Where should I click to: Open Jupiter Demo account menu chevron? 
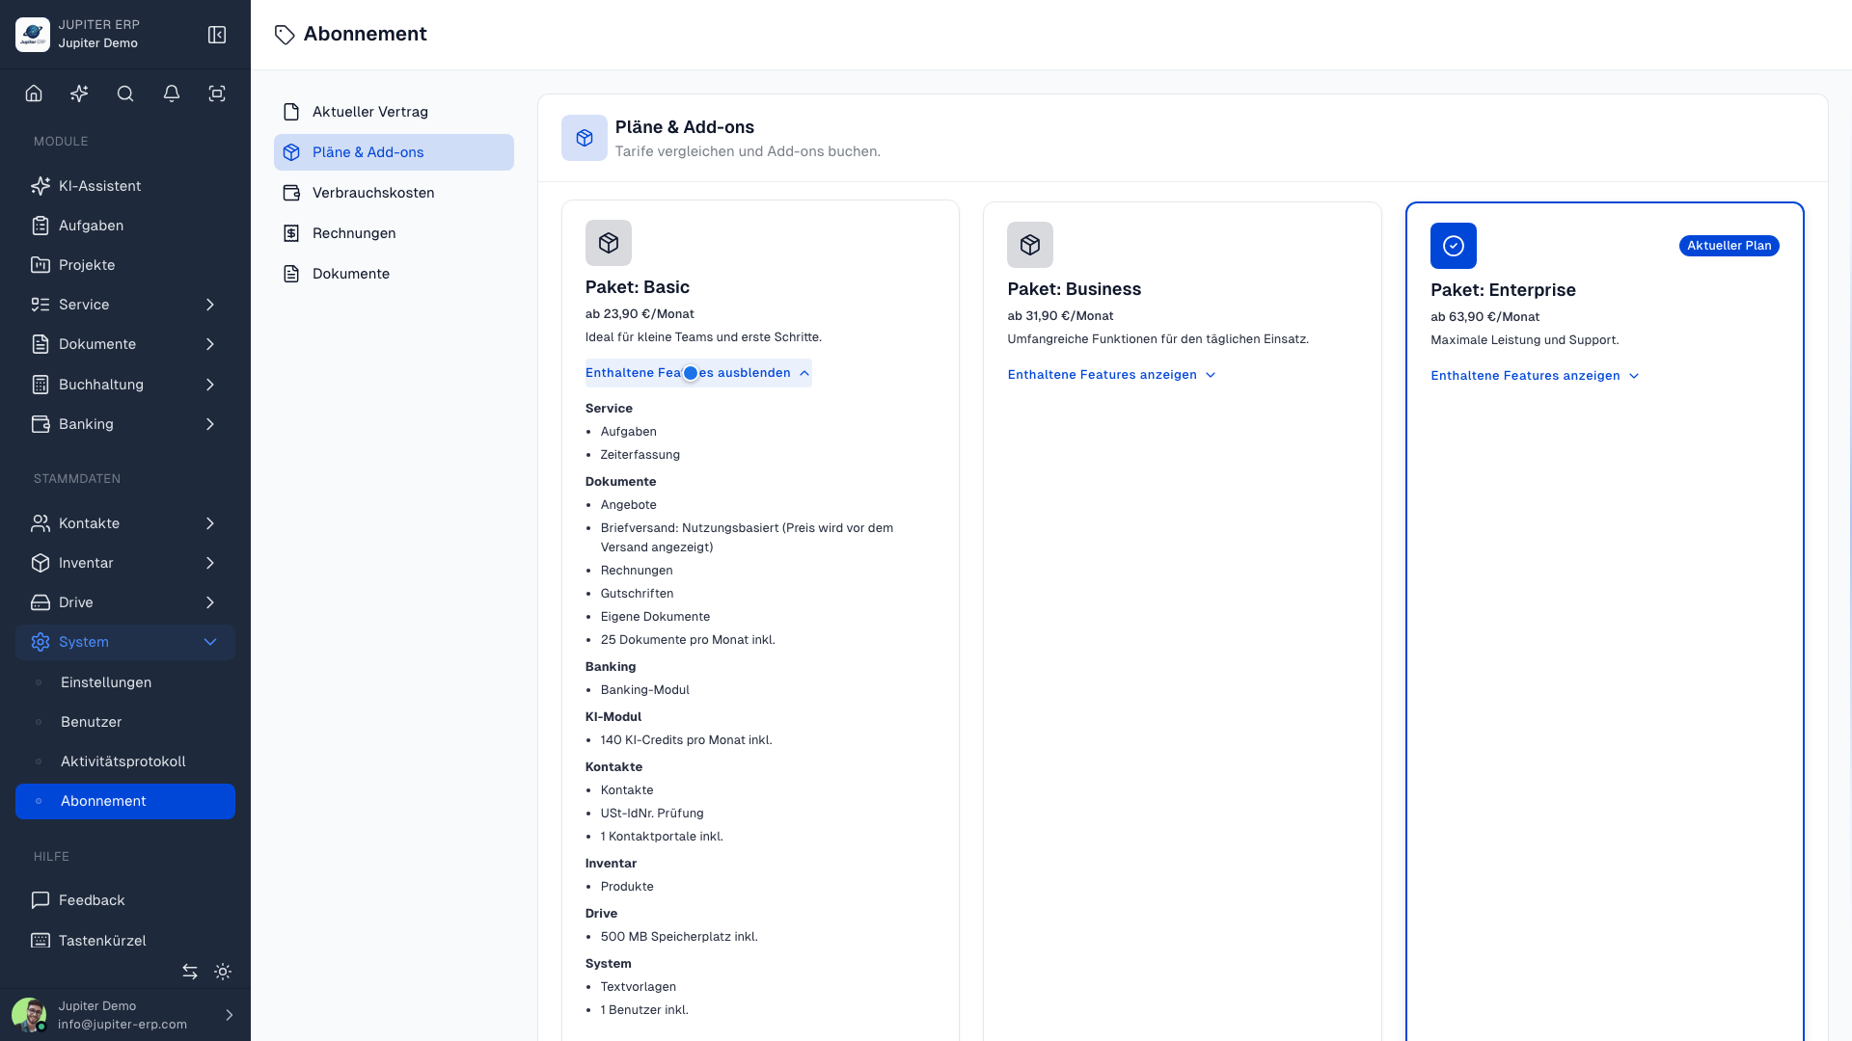230,1015
